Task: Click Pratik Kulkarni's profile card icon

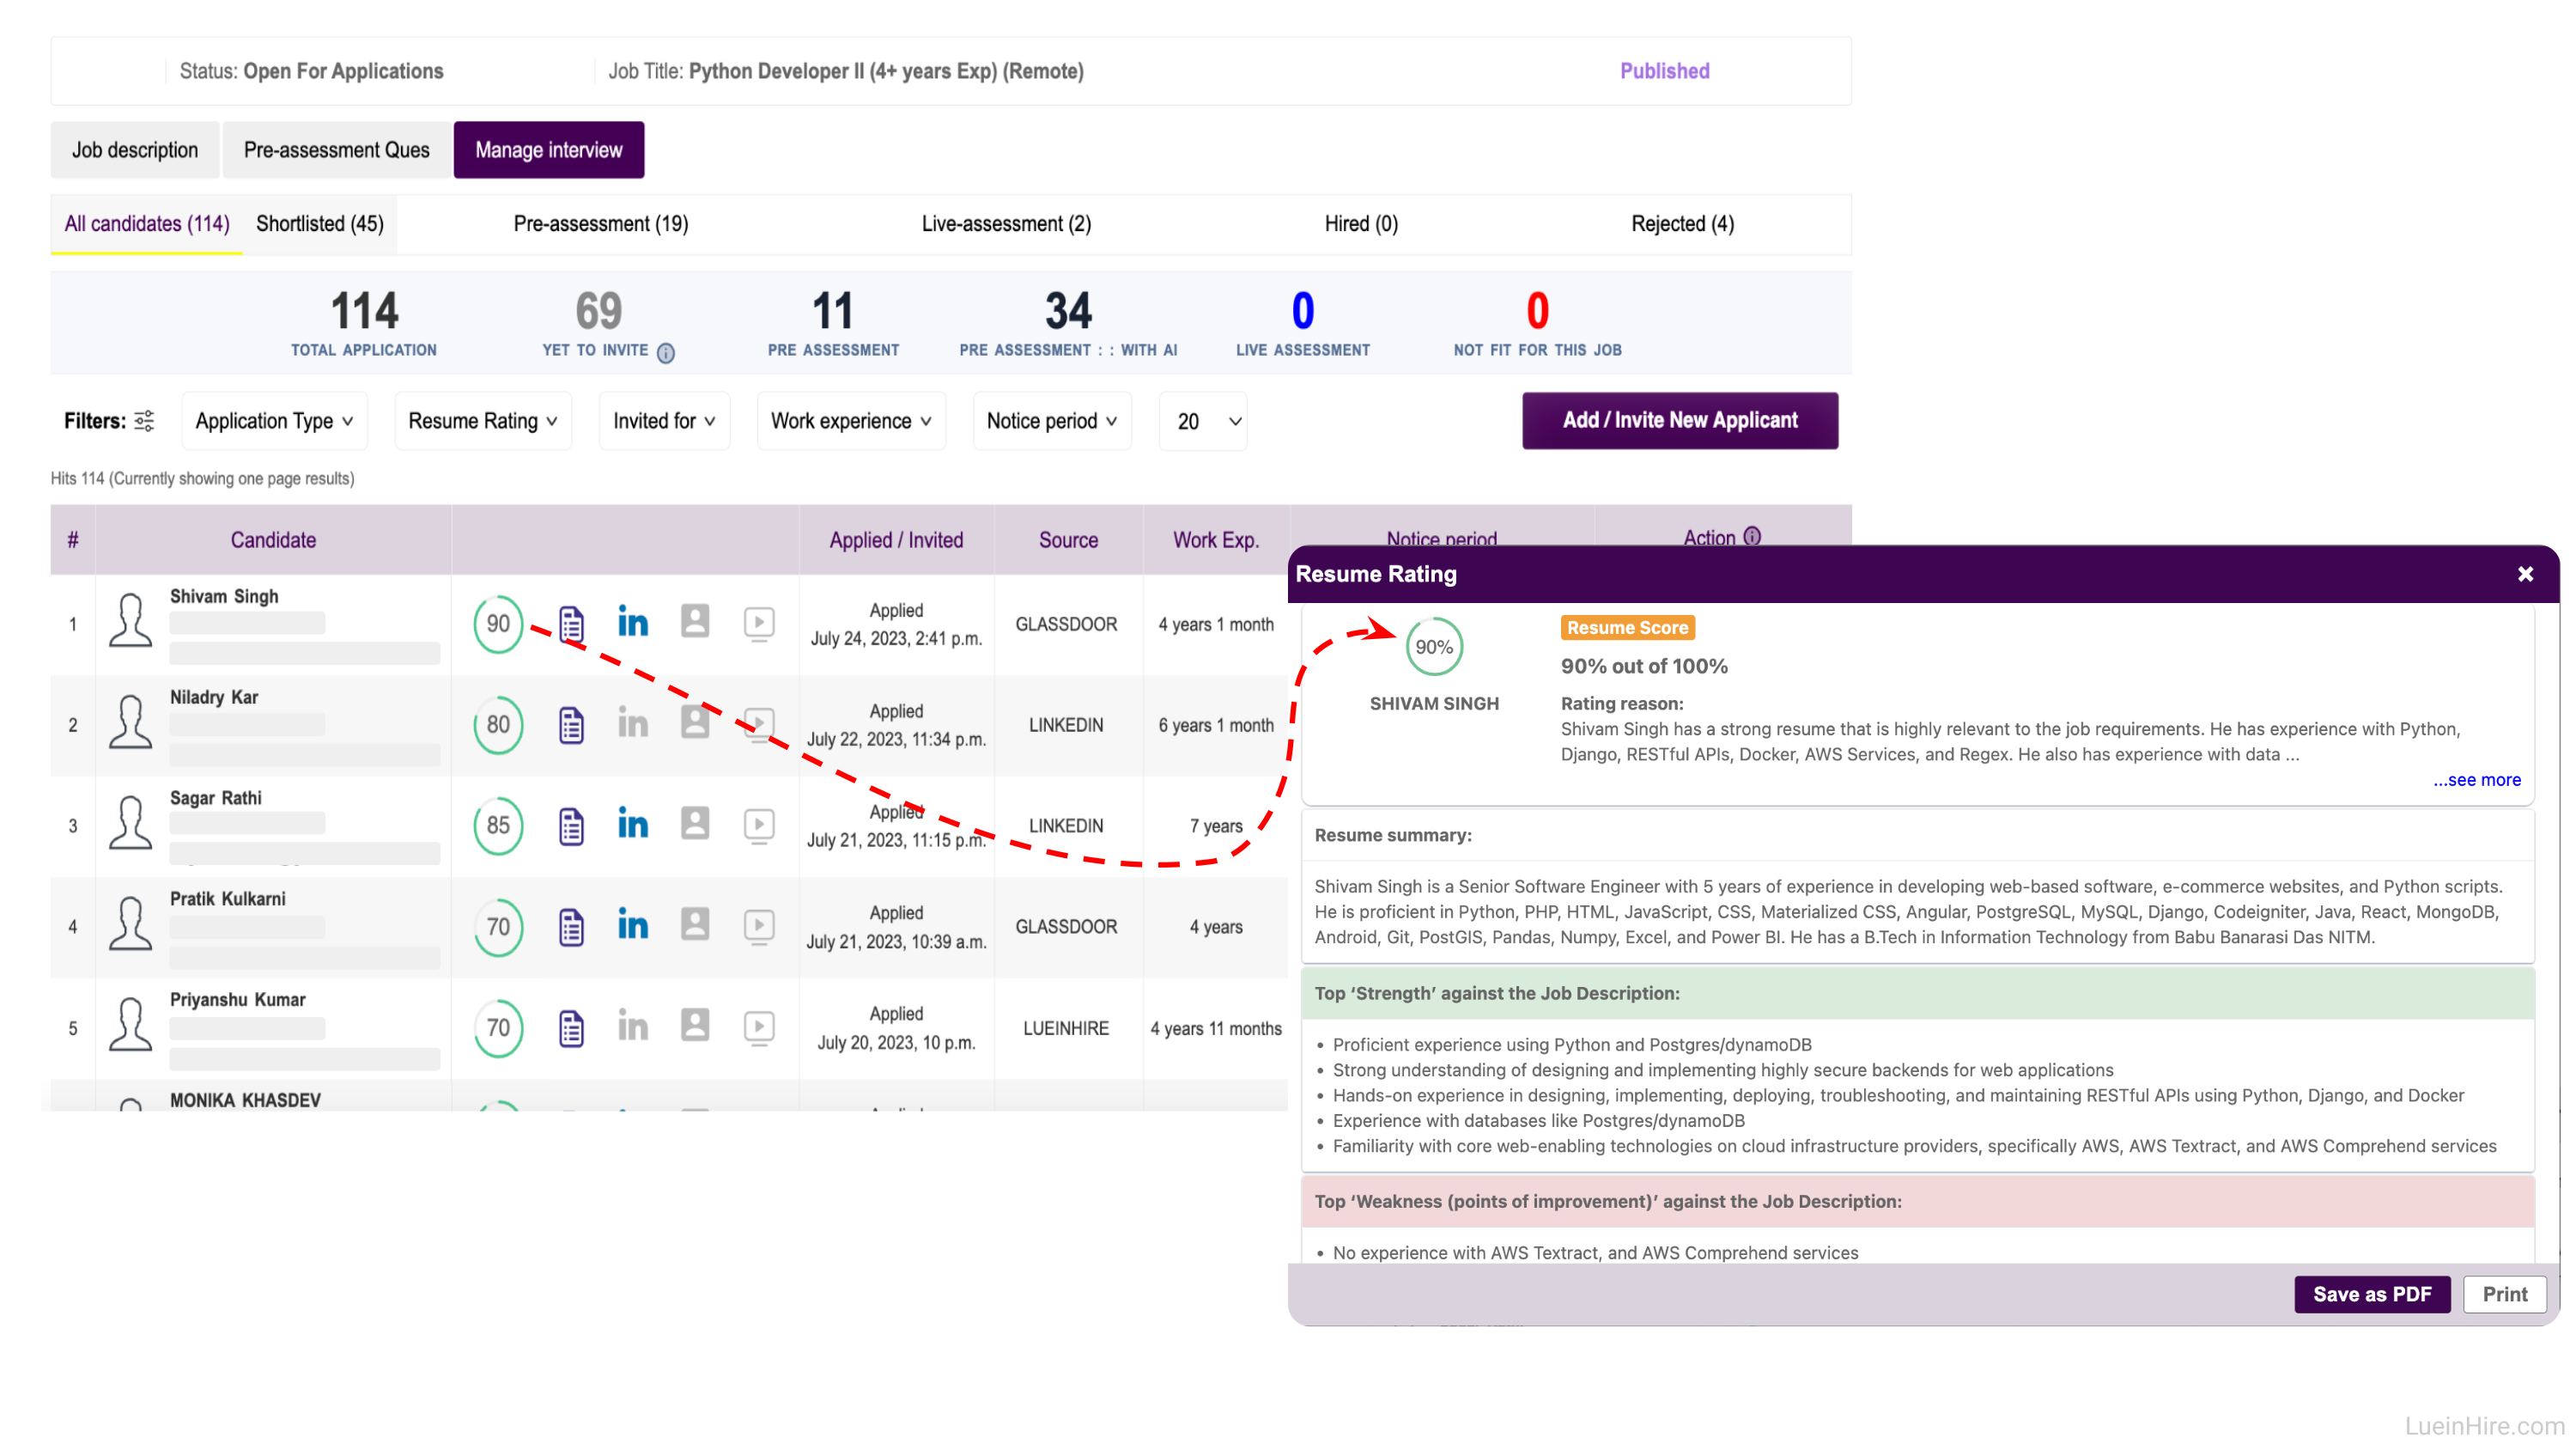Action: coord(695,924)
